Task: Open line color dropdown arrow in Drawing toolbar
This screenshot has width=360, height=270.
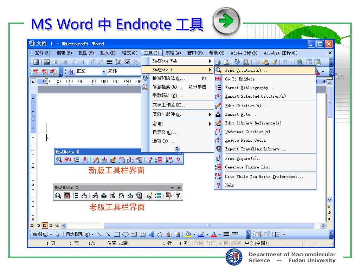Action: click(x=207, y=234)
